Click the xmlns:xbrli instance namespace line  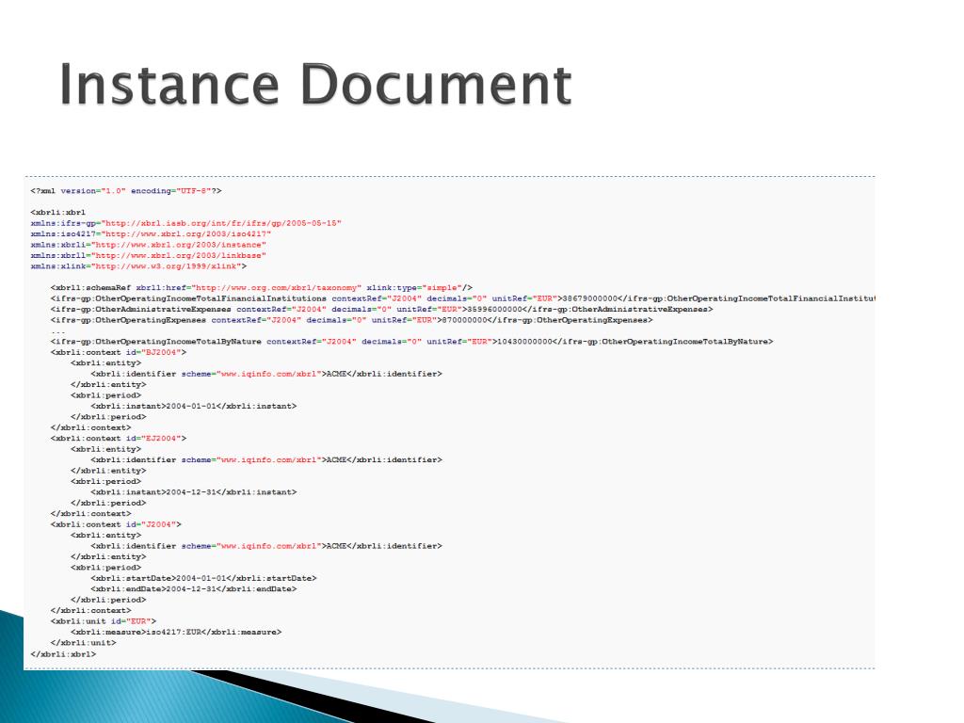[x=148, y=245]
